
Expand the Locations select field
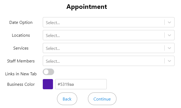tap(104, 35)
